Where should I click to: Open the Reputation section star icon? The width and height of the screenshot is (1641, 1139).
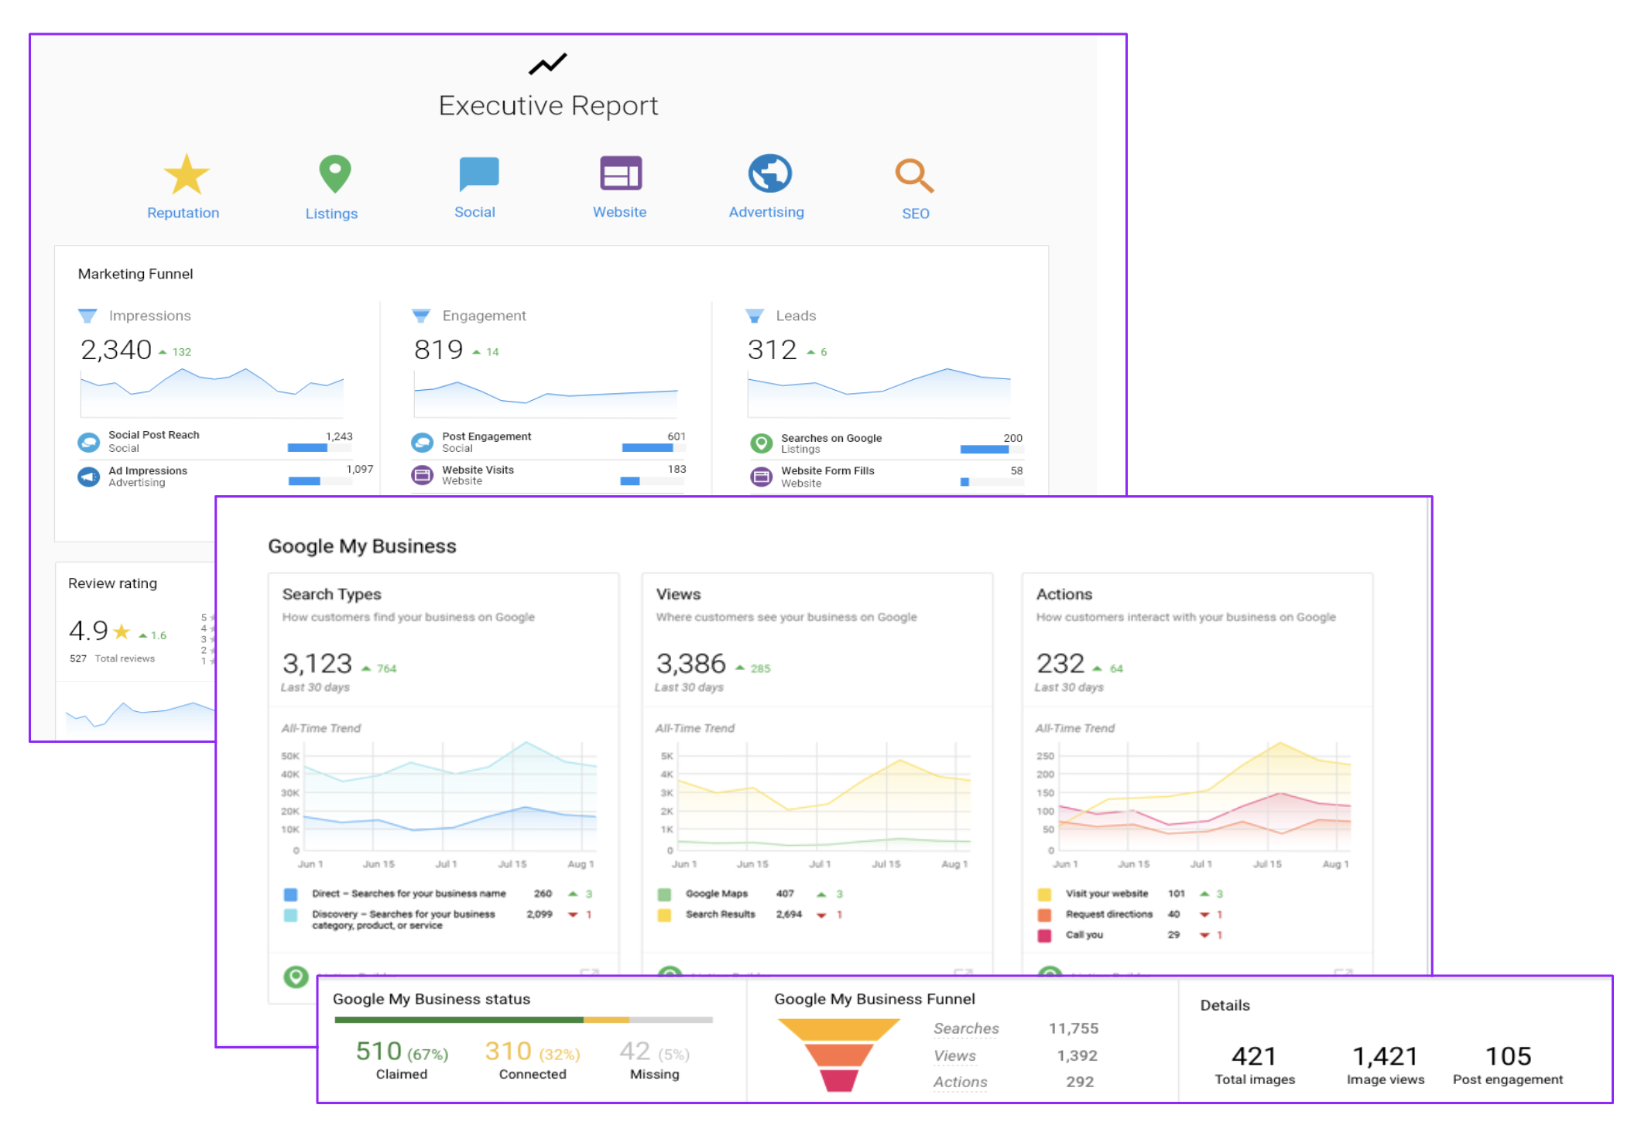pos(187,174)
